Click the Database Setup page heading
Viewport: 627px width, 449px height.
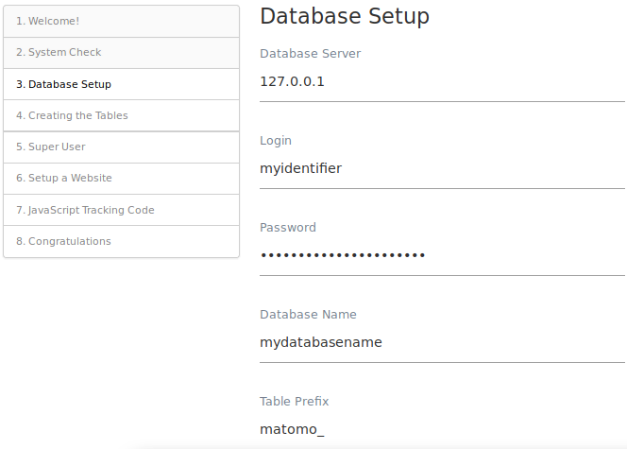(x=345, y=17)
